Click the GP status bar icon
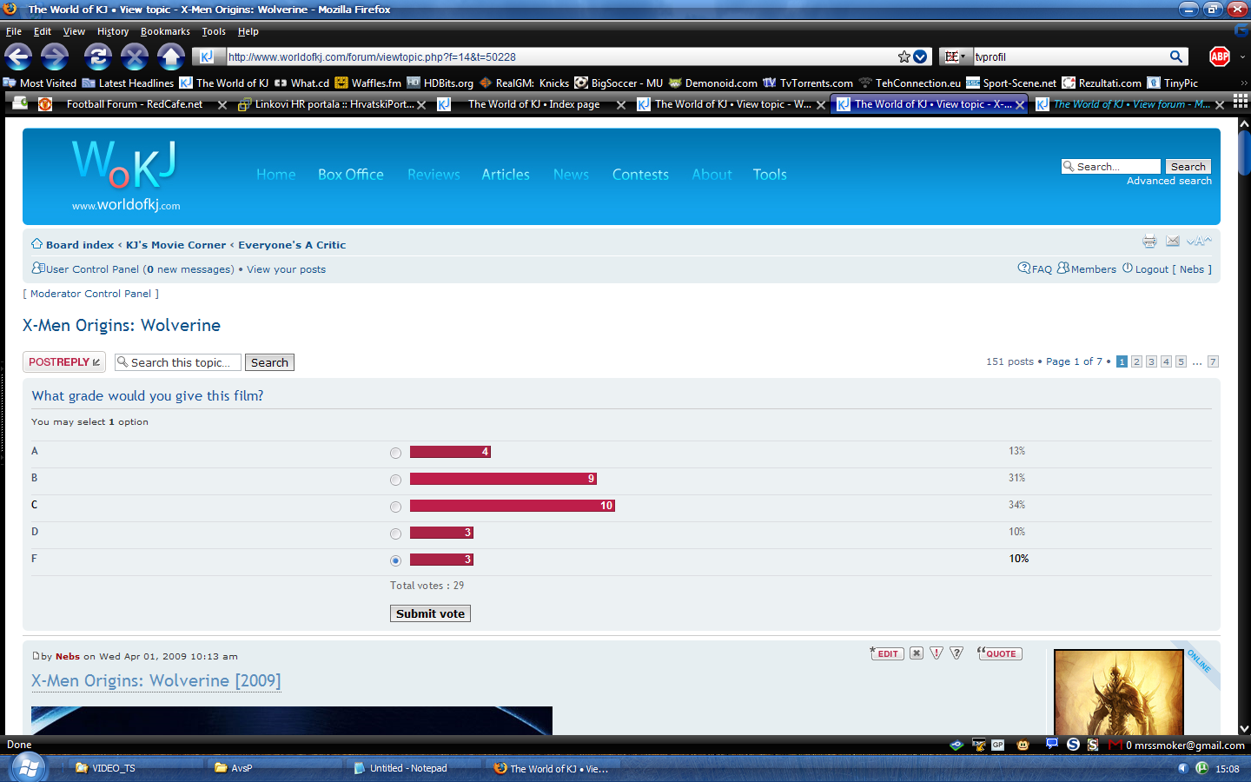Image resolution: width=1251 pixels, height=782 pixels. [x=997, y=745]
